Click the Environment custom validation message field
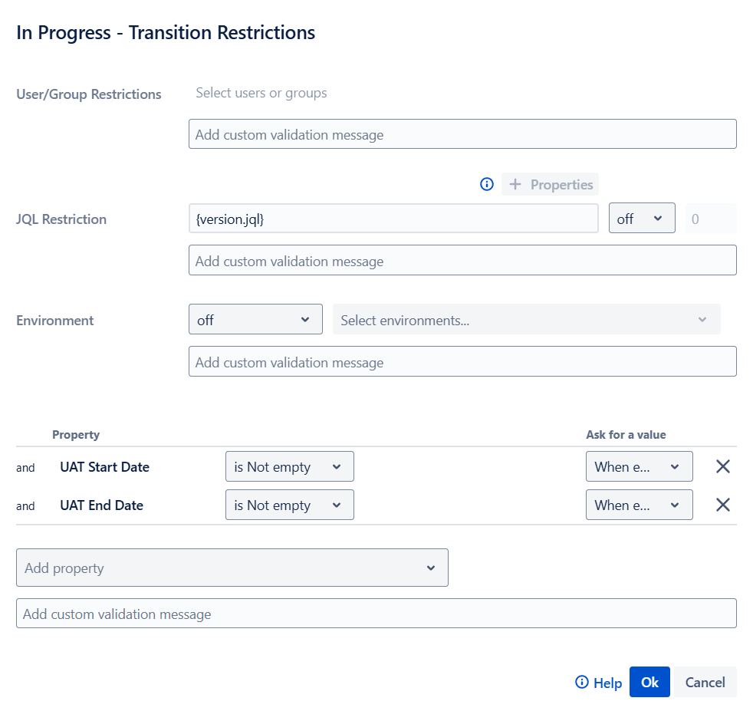The image size is (753, 711). pos(462,362)
